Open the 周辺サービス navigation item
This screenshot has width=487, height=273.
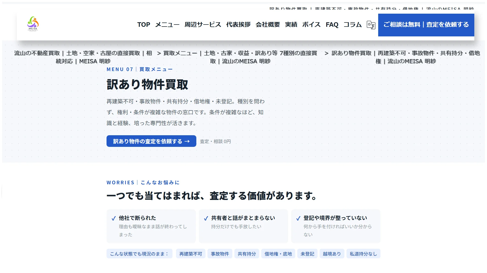[x=203, y=25]
